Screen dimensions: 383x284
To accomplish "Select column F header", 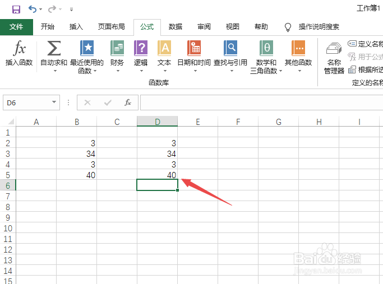I will click(238, 122).
